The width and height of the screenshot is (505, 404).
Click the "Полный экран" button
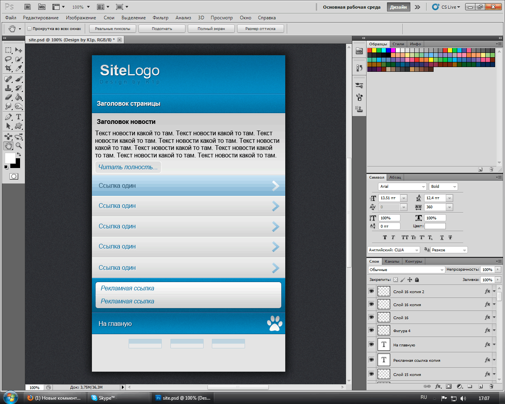211,29
